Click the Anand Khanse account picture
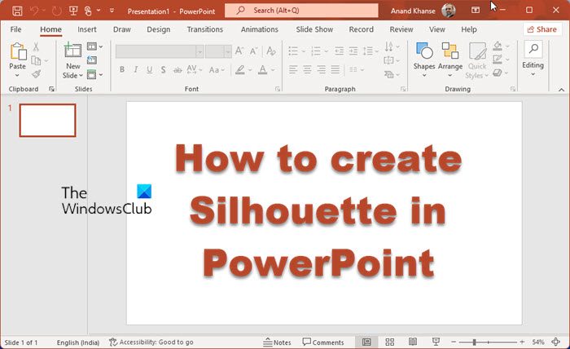The width and height of the screenshot is (570, 349). pos(449,11)
